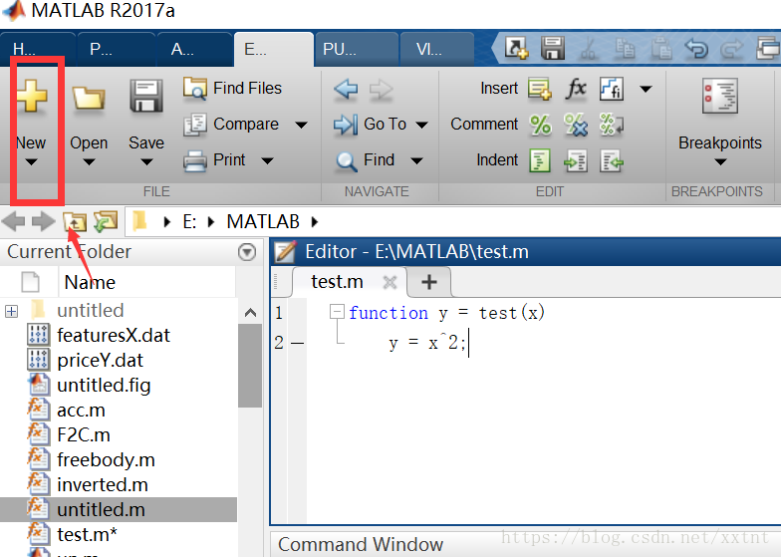This screenshot has width=781, height=557.
Task: Click the Find Files icon
Action: (x=195, y=89)
